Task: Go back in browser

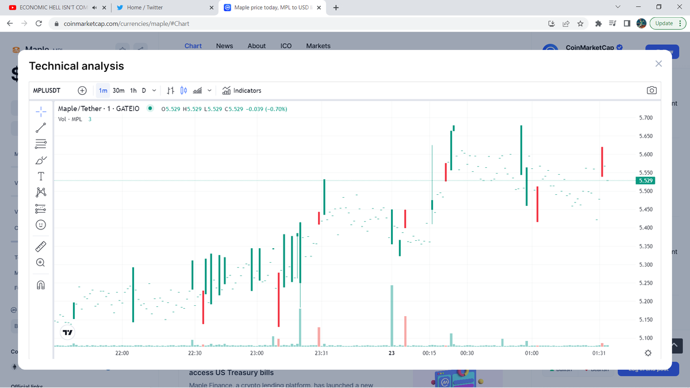Action: click(x=10, y=24)
